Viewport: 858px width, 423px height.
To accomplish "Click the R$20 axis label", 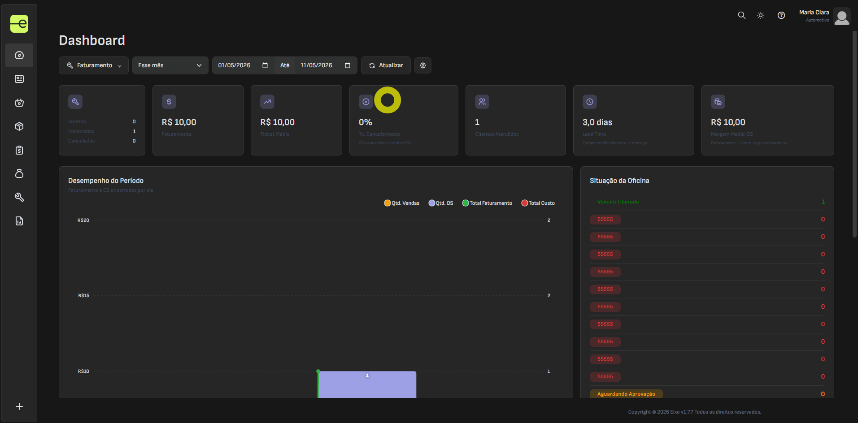I will tap(83, 220).
